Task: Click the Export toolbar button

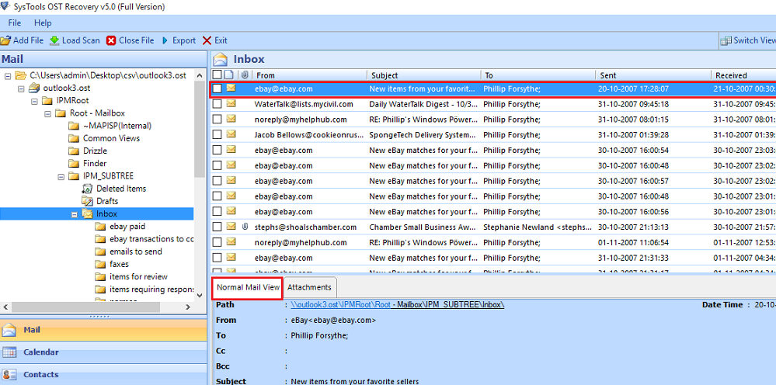Action: [x=178, y=40]
